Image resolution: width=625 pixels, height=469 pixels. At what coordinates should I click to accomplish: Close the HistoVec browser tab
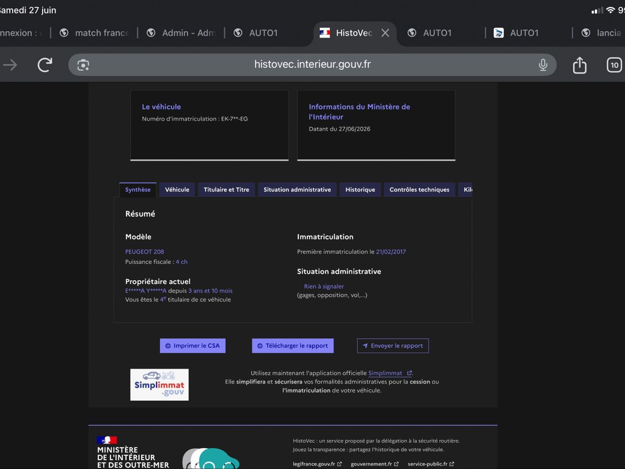click(385, 33)
